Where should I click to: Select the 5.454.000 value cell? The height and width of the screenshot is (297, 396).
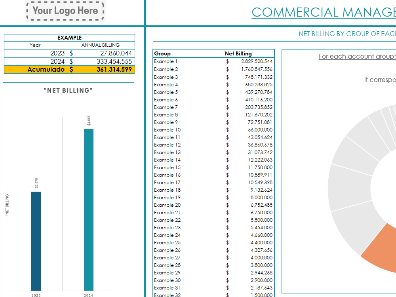[x=249, y=228]
